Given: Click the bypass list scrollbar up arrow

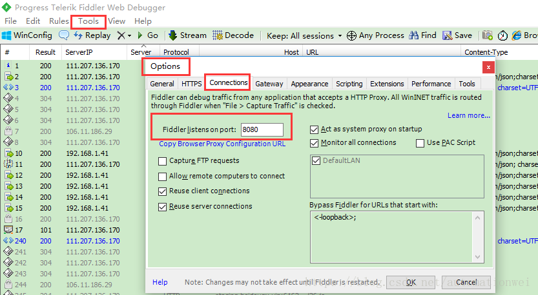Looking at the screenshot, I should click(478, 217).
